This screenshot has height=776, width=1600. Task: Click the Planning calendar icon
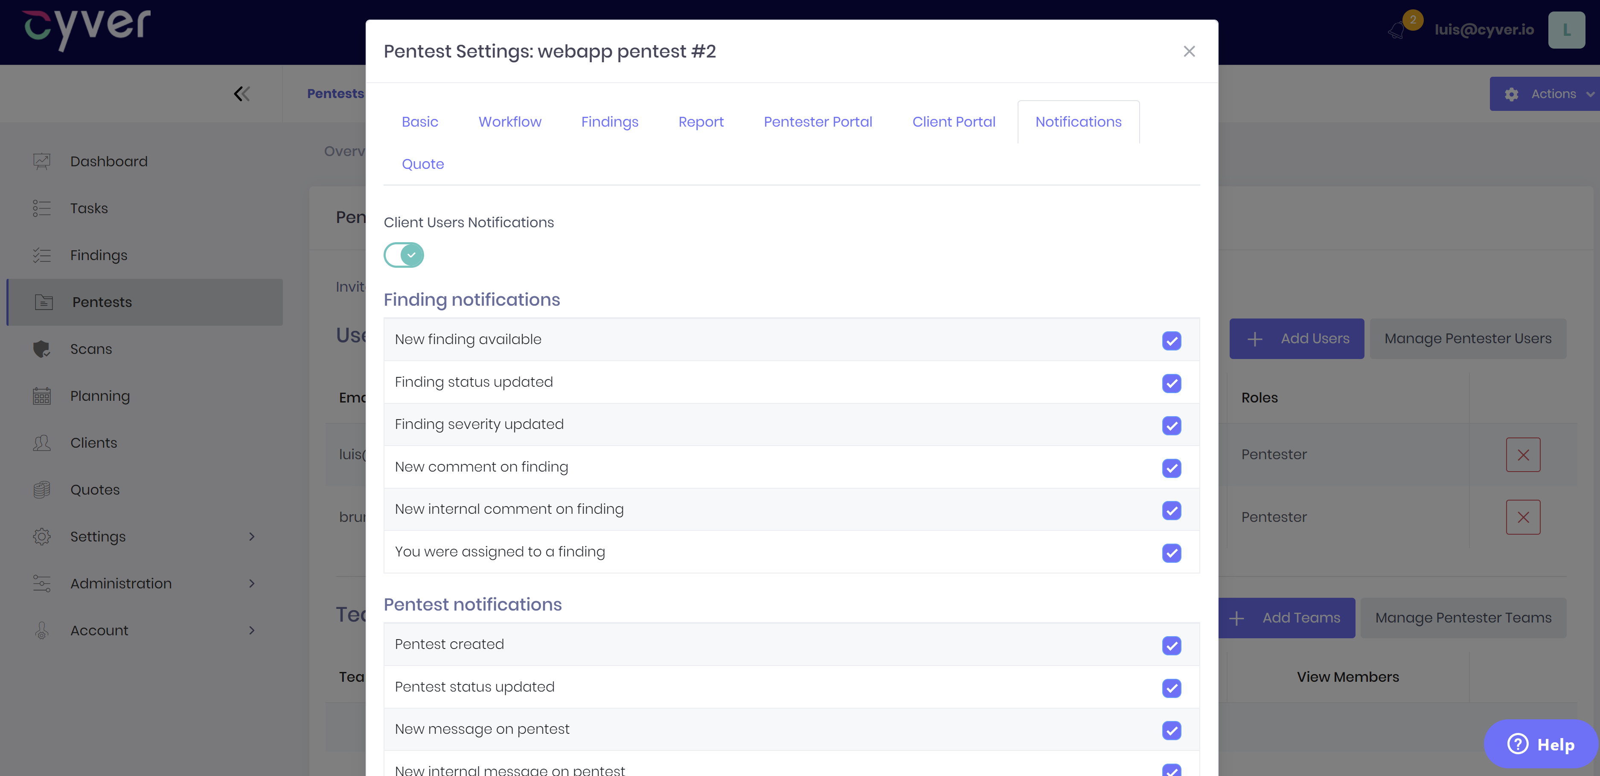point(42,396)
